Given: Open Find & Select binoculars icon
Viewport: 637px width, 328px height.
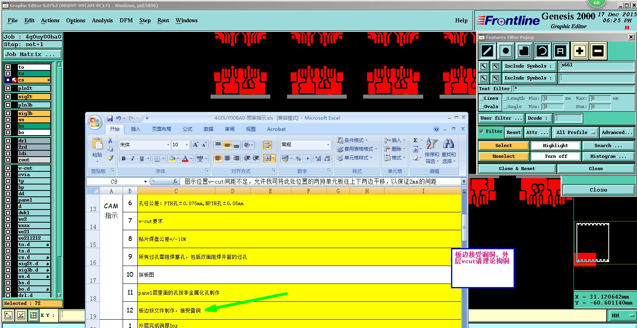Looking at the screenshot, I should point(448,144).
